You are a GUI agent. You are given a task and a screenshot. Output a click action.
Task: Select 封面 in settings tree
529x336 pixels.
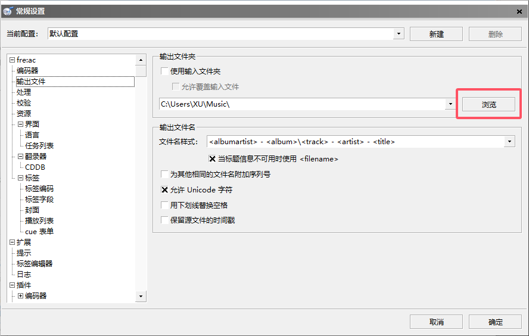[32, 210]
